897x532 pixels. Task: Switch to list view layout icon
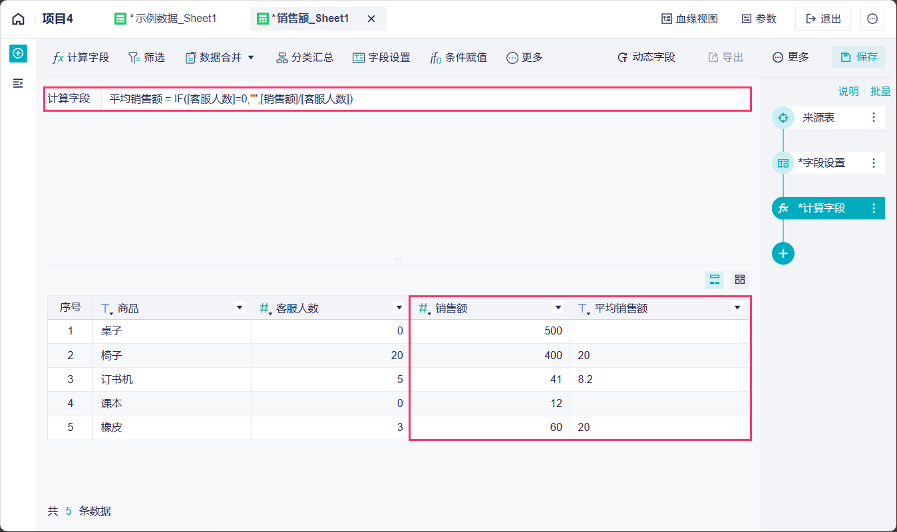pos(715,279)
